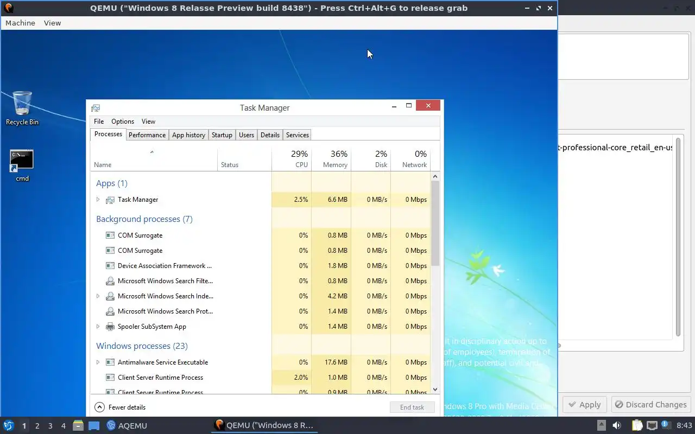Open the Lubuntu start menu icon
The width and height of the screenshot is (695, 434).
pos(8,425)
